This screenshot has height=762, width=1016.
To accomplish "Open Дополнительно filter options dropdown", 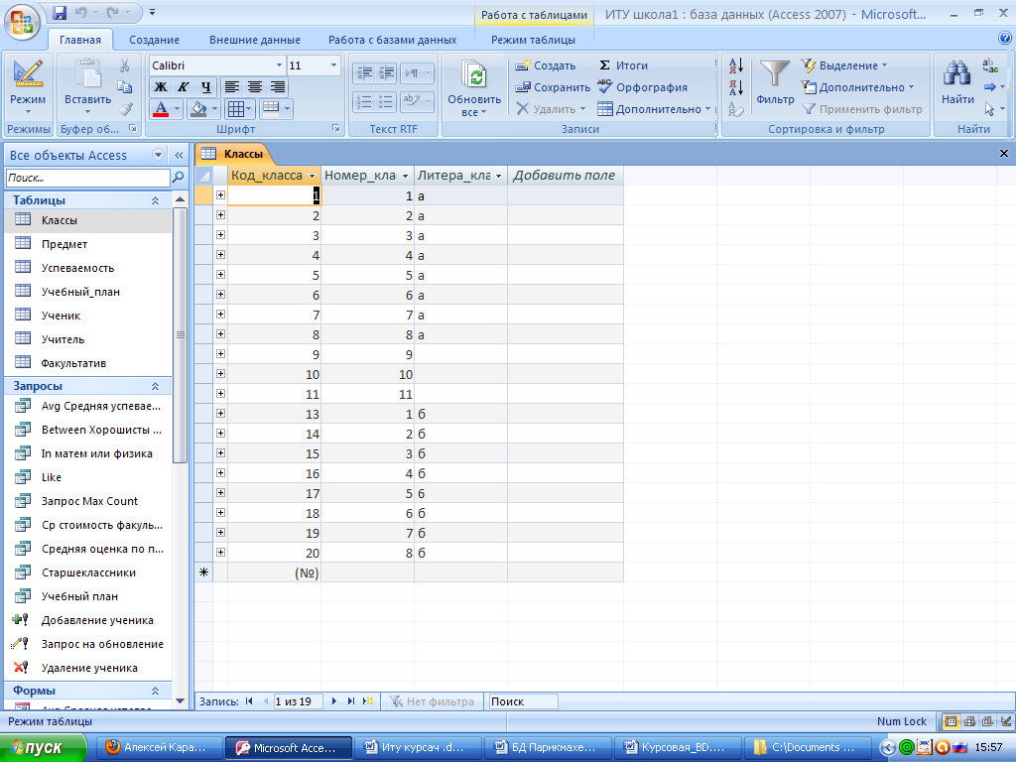I will coord(857,87).
